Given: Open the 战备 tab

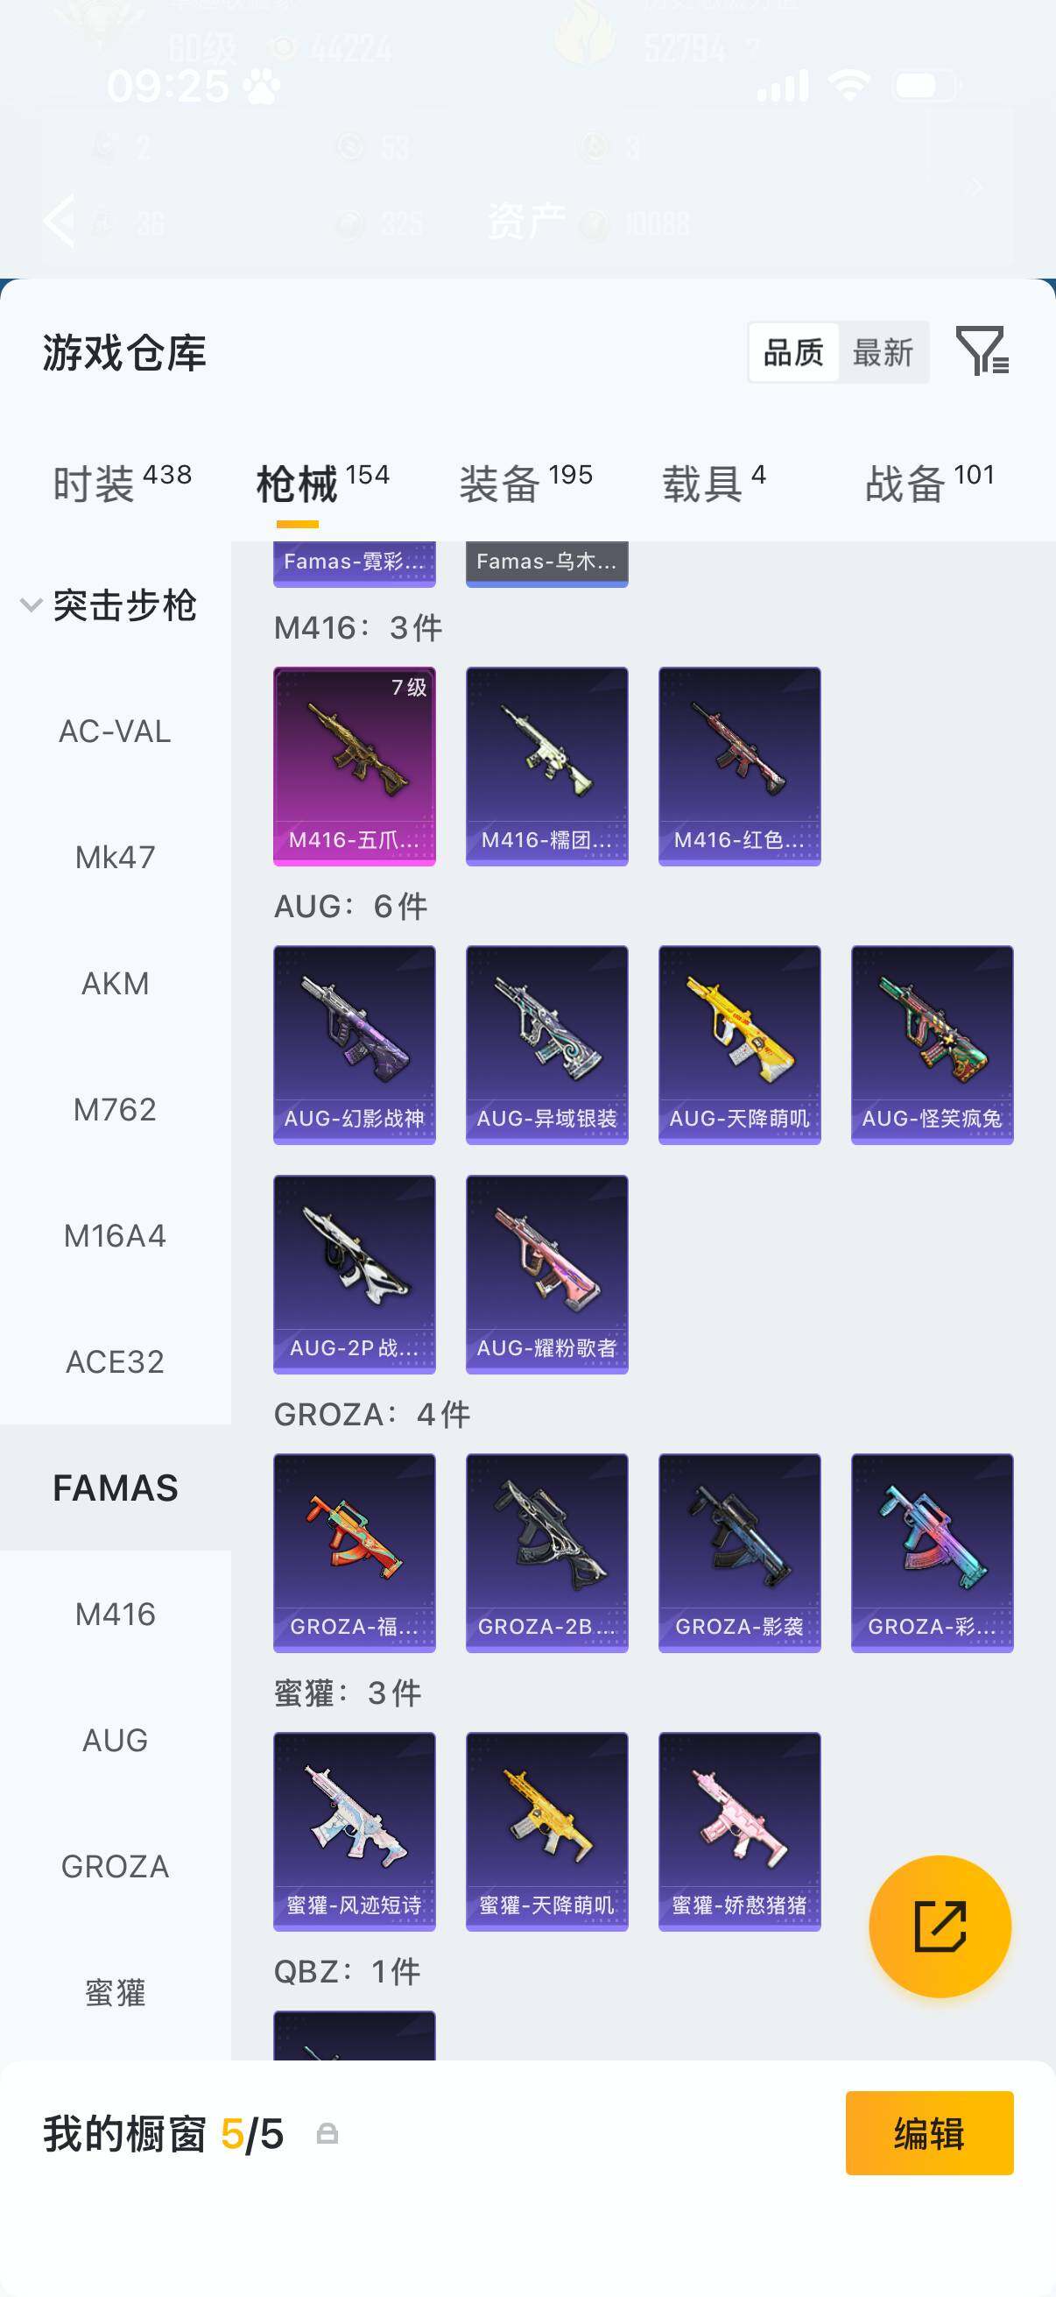Looking at the screenshot, I should coord(929,484).
